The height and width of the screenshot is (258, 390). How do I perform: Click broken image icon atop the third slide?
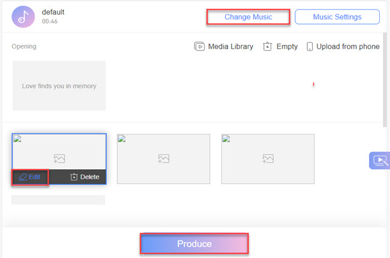pos(226,139)
